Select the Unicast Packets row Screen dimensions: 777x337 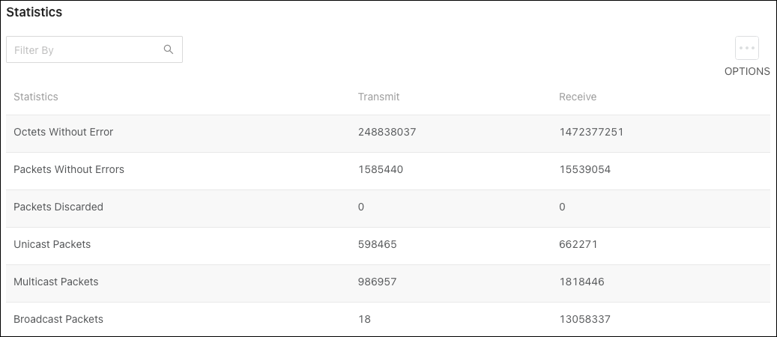tap(388, 246)
